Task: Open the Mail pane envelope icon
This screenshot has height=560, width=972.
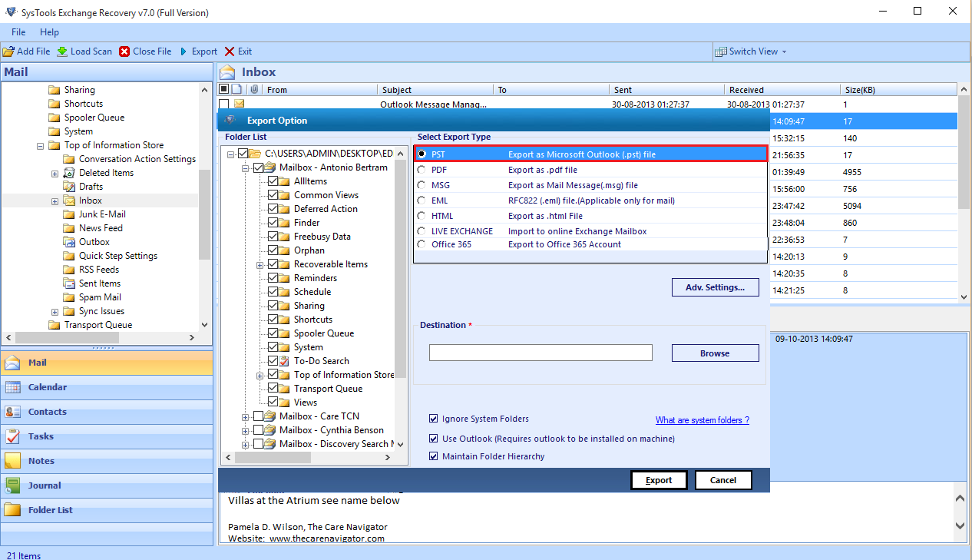Action: click(x=13, y=363)
